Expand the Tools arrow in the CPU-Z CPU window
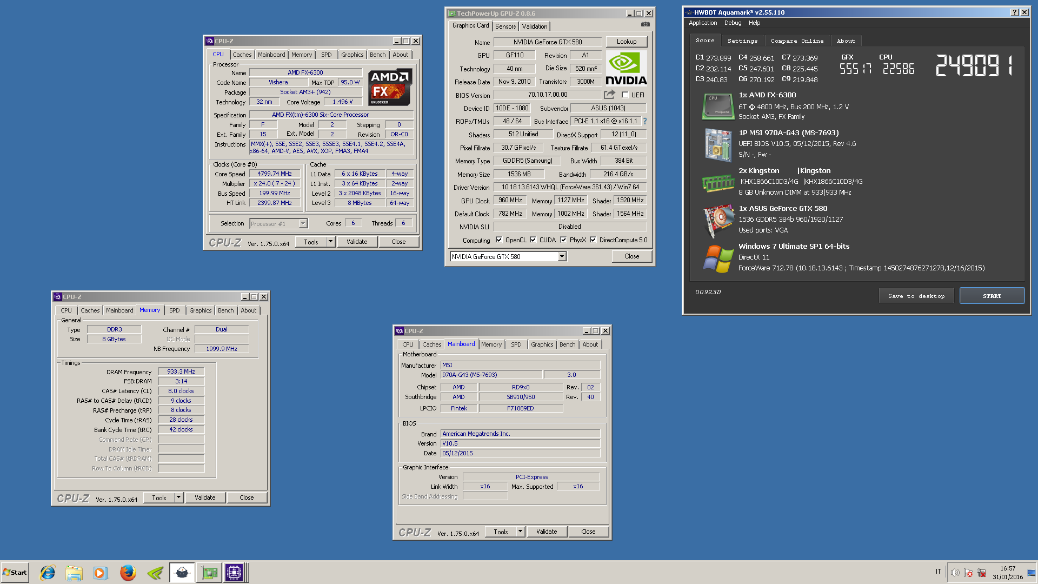This screenshot has height=584, width=1038. 330,242
